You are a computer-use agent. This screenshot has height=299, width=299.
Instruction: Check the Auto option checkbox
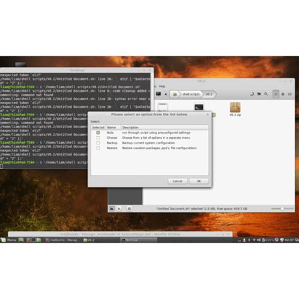point(98,132)
